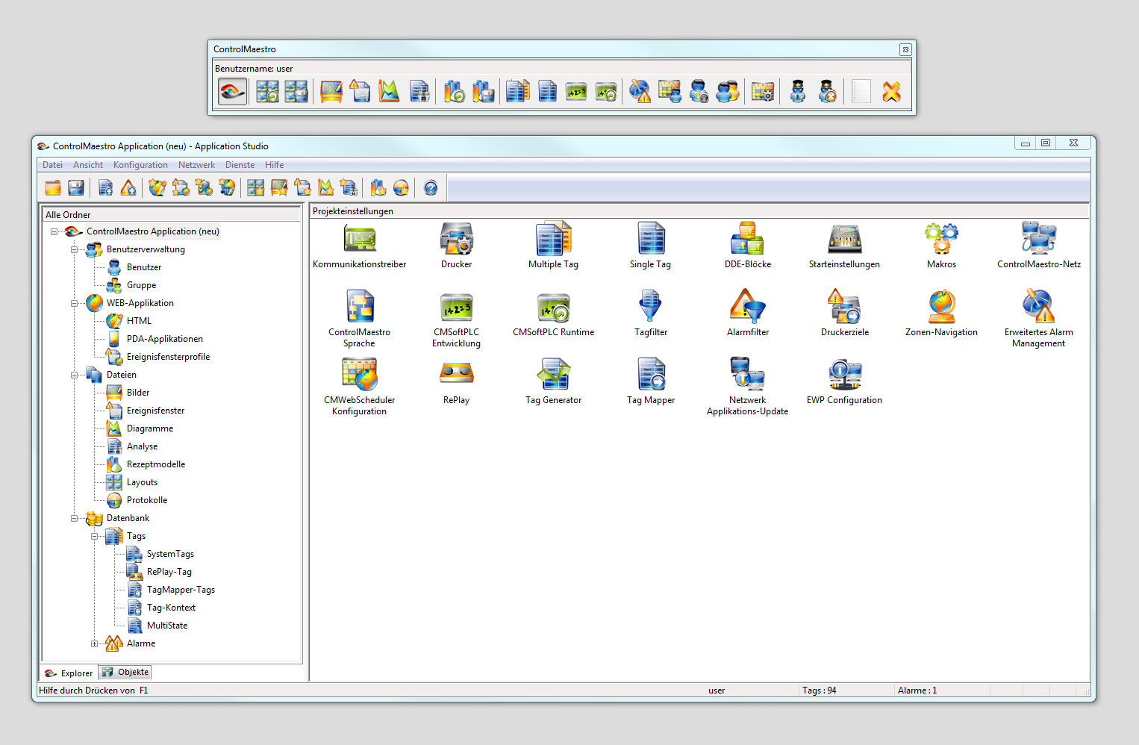Click the Tags : 94 status bar entry

(820, 691)
